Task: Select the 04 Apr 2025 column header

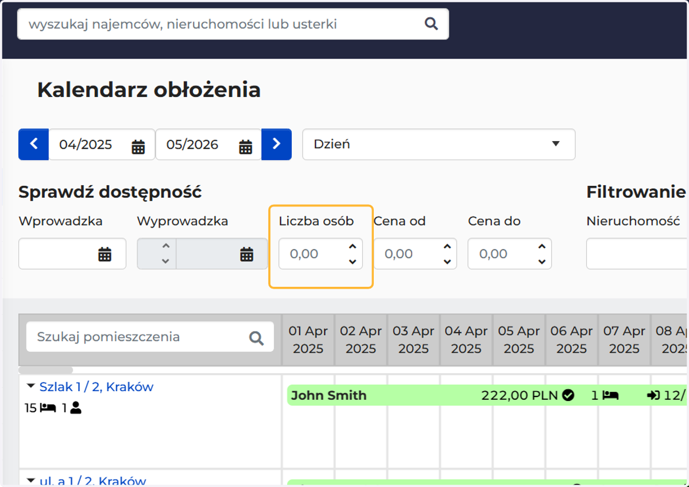Action: pyautogui.click(x=466, y=340)
